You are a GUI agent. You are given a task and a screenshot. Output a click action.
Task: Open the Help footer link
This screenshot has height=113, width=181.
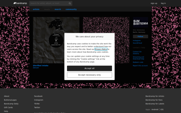6,111
